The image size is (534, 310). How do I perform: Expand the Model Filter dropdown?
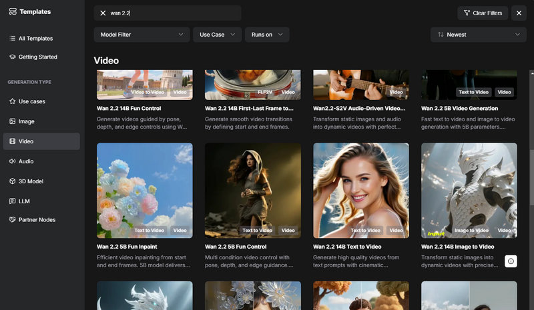coord(142,35)
